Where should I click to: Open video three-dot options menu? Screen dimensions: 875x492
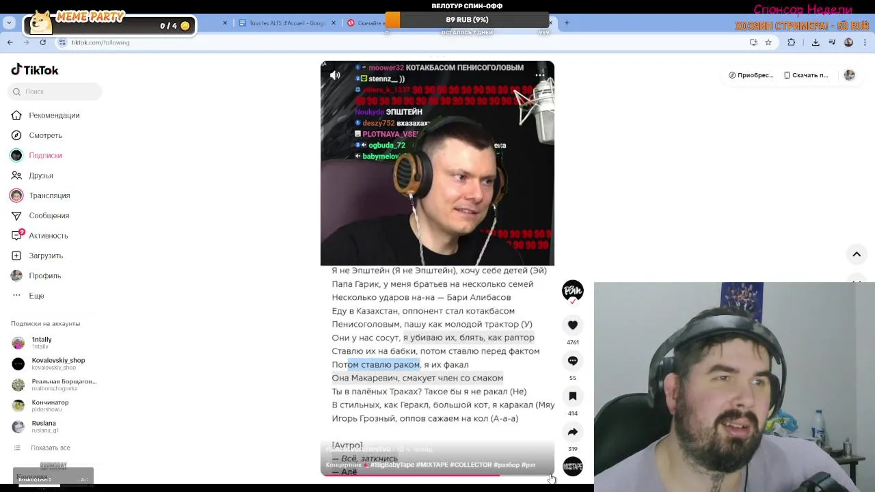tap(539, 75)
